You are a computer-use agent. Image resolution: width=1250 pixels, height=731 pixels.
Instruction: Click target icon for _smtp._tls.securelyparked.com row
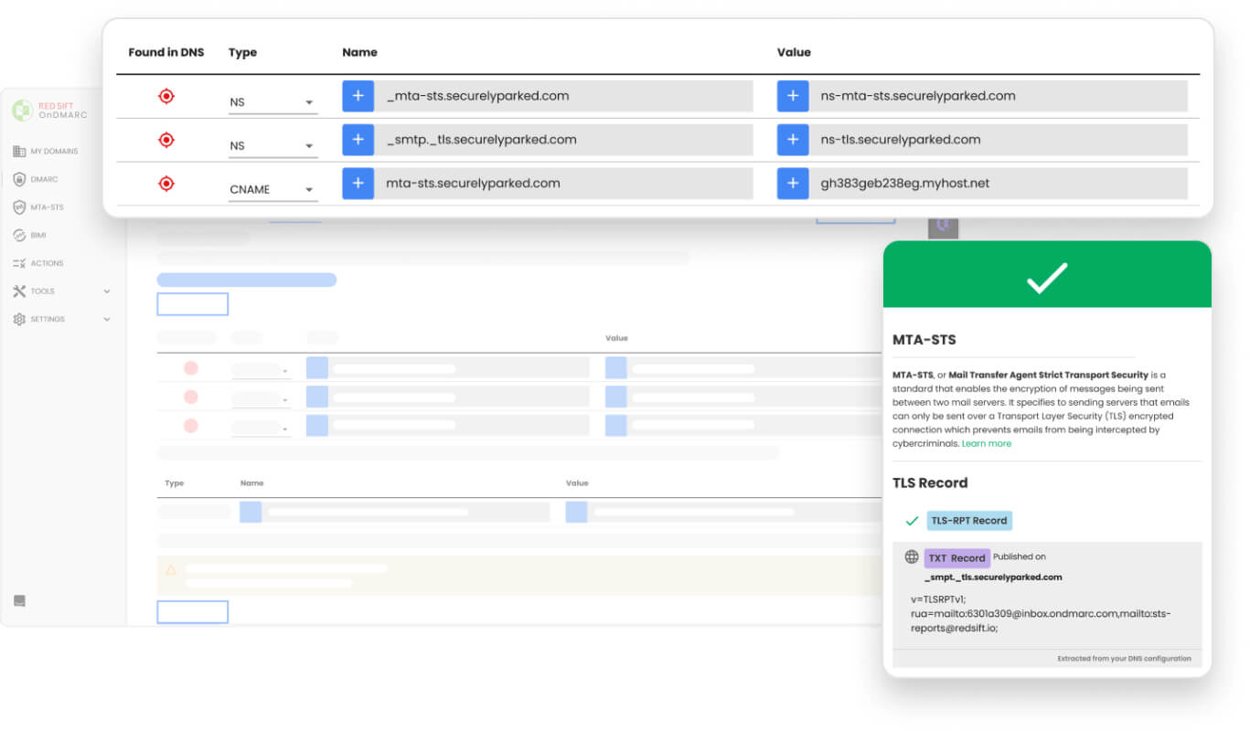pyautogui.click(x=166, y=140)
